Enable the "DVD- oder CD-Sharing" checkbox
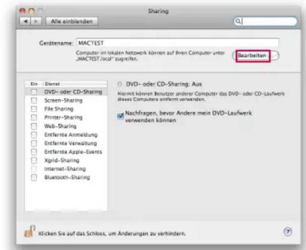This screenshot has width=306, height=250. 34,92
